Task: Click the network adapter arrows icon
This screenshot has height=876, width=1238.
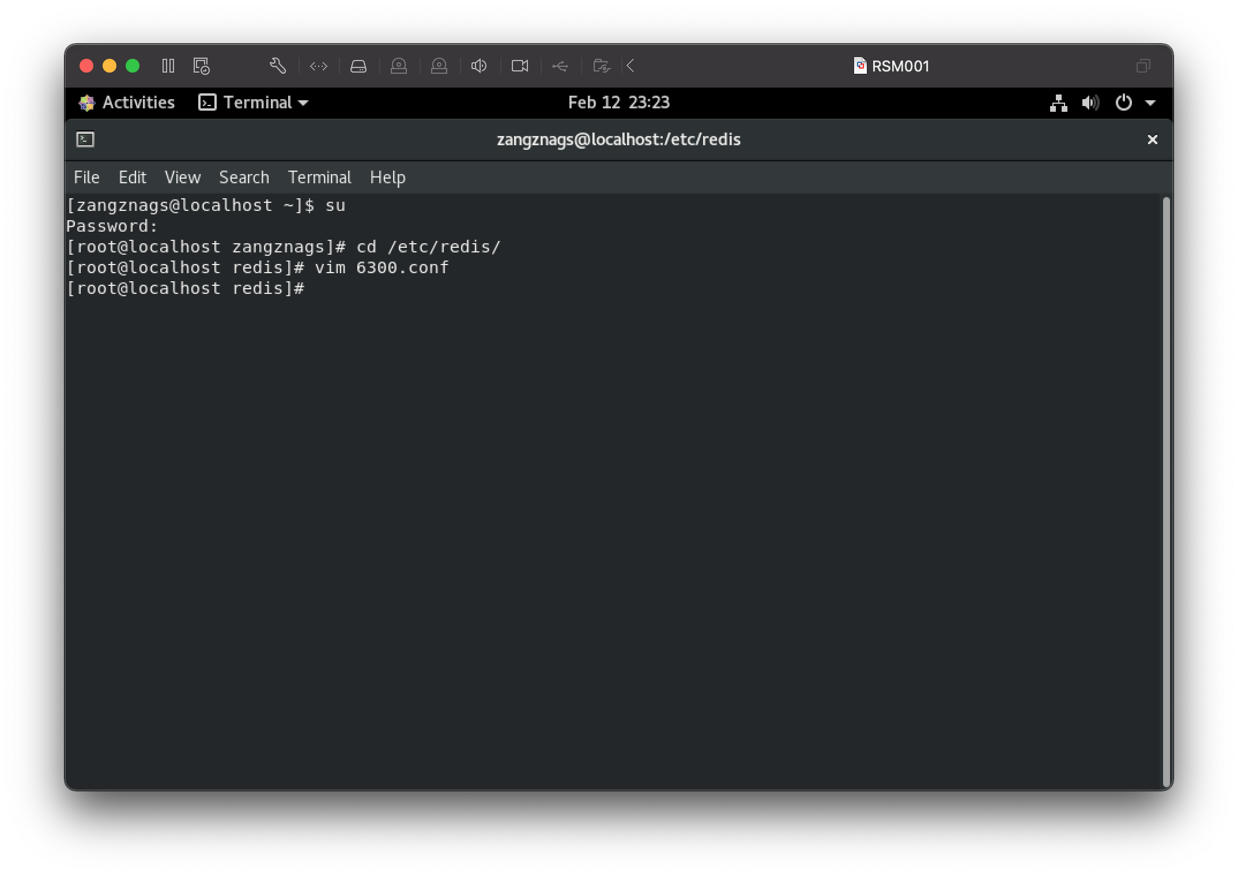Action: coord(319,66)
